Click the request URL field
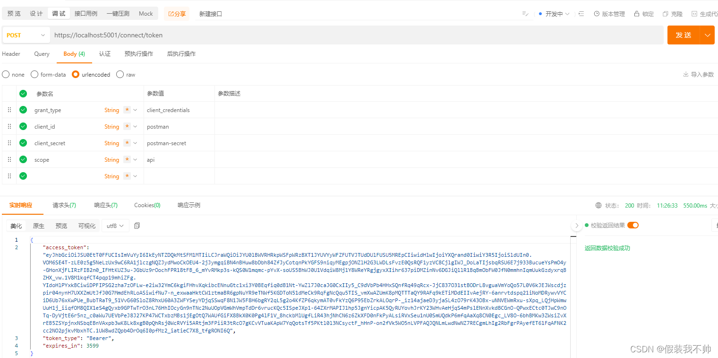The height and width of the screenshot is (358, 718). click(357, 35)
